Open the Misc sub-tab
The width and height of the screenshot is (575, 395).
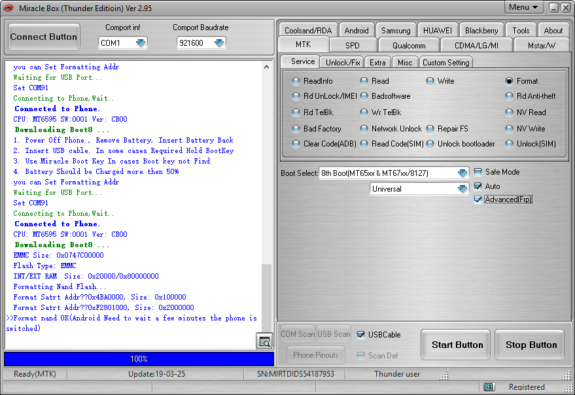(405, 63)
